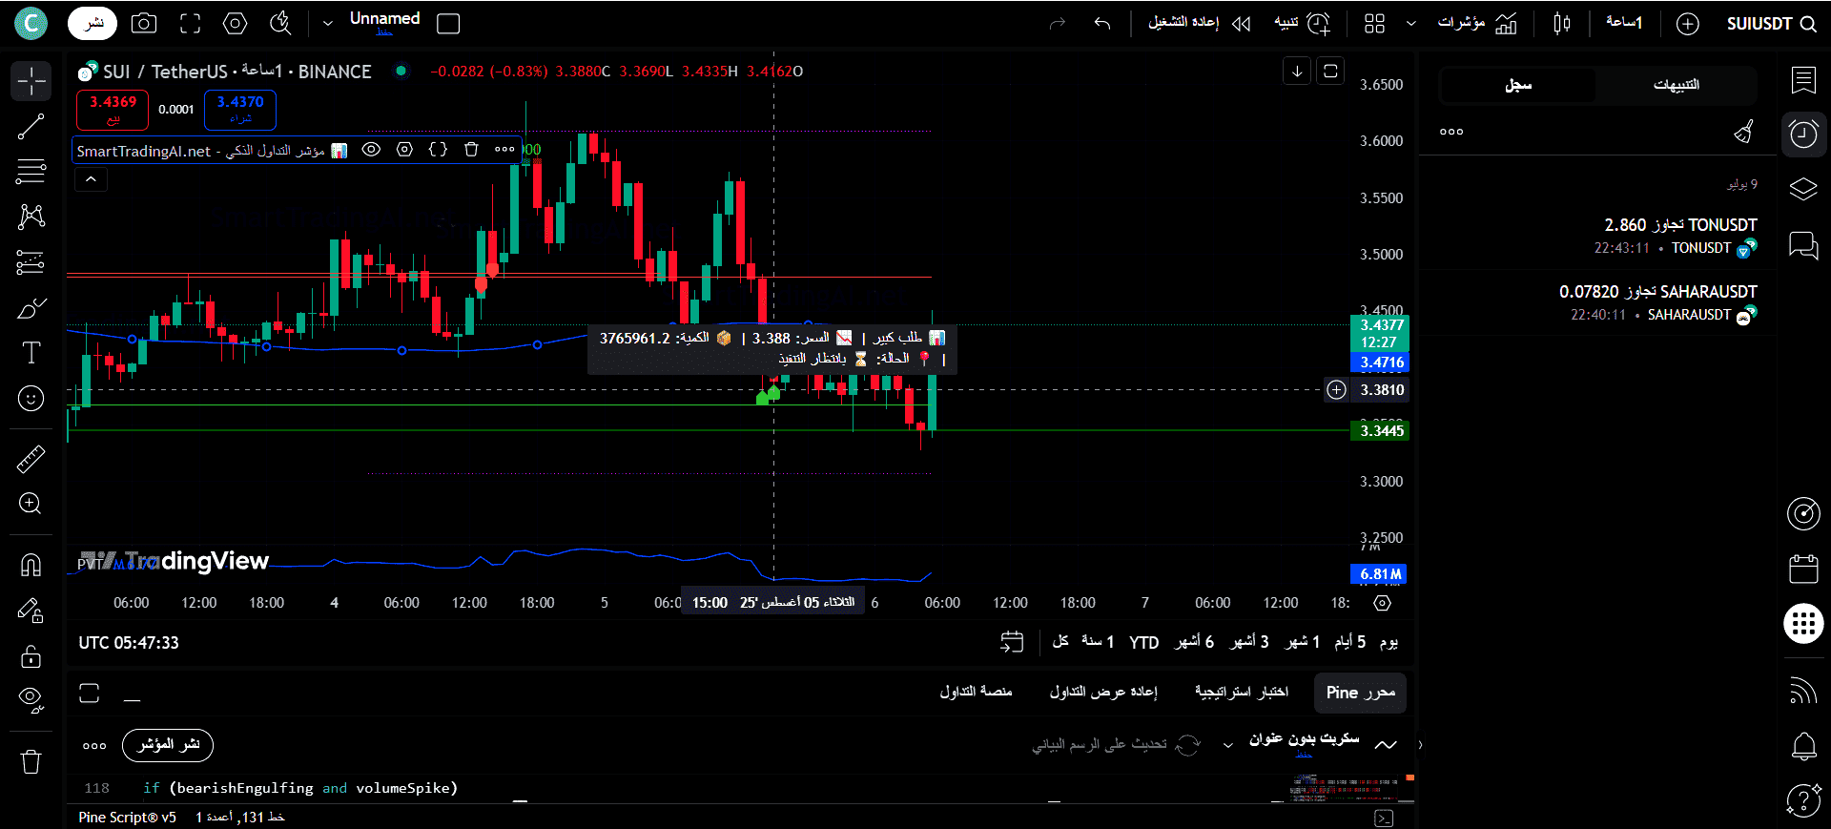Toggle hide all drawings eye icon

31,700
